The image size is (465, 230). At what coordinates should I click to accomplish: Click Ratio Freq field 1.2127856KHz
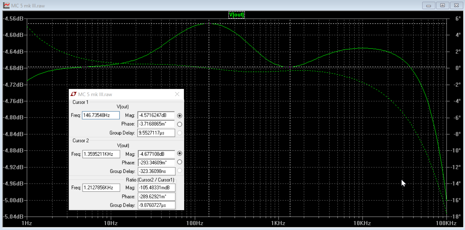click(101, 188)
